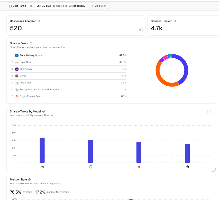This screenshot has height=200, width=219.
Task: Click the Add filter button
Action: [98, 6]
